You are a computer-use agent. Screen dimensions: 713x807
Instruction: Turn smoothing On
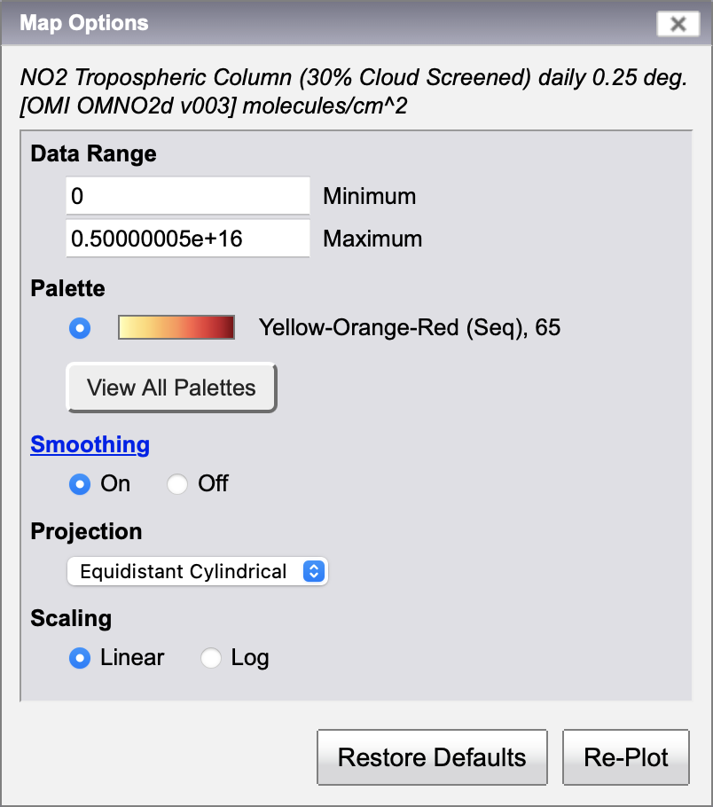(80, 484)
